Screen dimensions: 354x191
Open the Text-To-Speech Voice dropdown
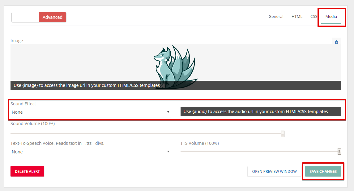tap(91, 152)
